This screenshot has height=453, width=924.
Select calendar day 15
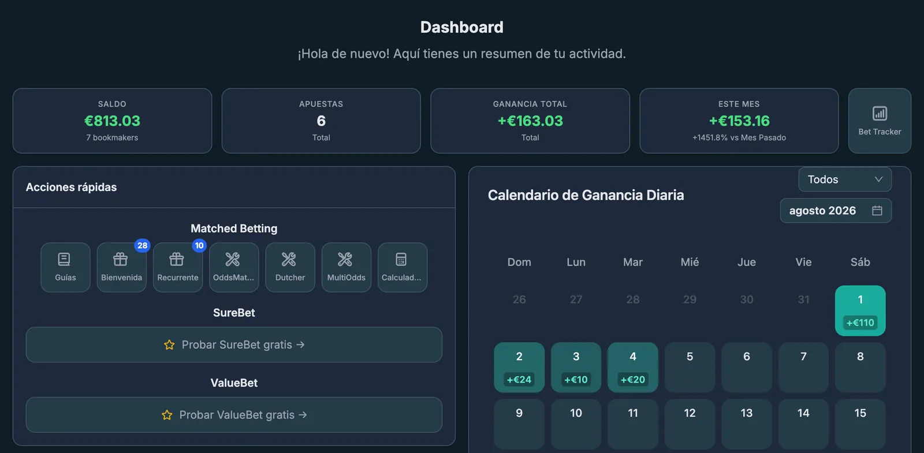coord(860,424)
